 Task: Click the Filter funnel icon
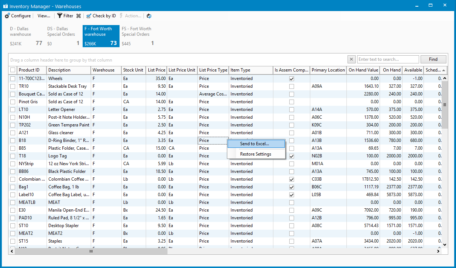[60, 16]
